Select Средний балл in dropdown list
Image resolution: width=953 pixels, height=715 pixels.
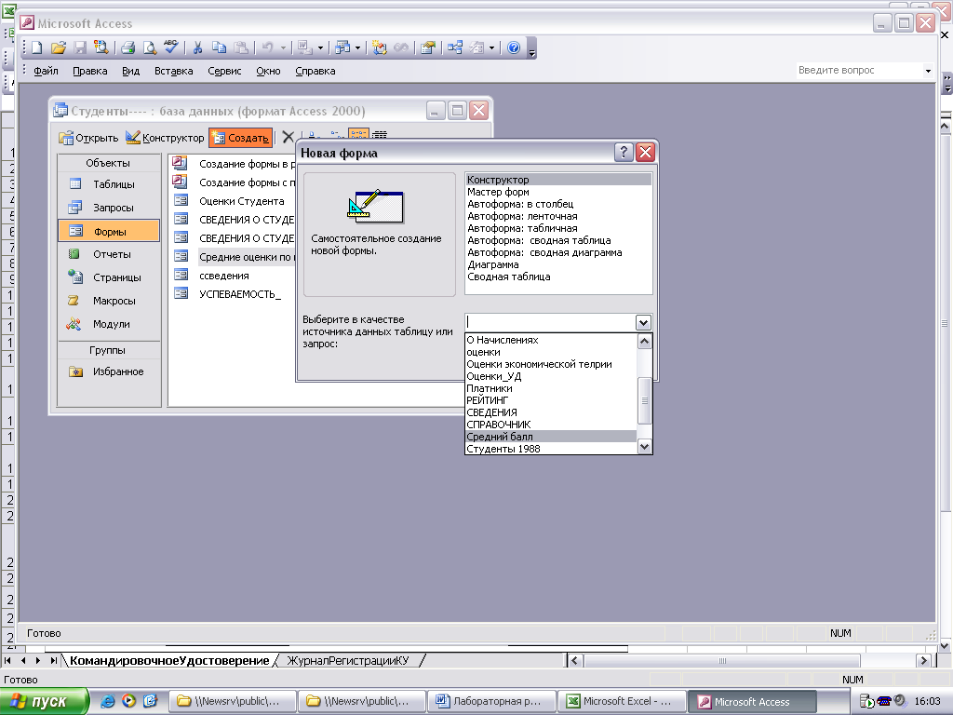coord(551,437)
